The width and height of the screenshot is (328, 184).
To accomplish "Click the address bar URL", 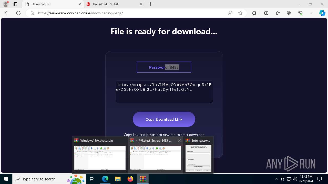I will tap(80, 13).
